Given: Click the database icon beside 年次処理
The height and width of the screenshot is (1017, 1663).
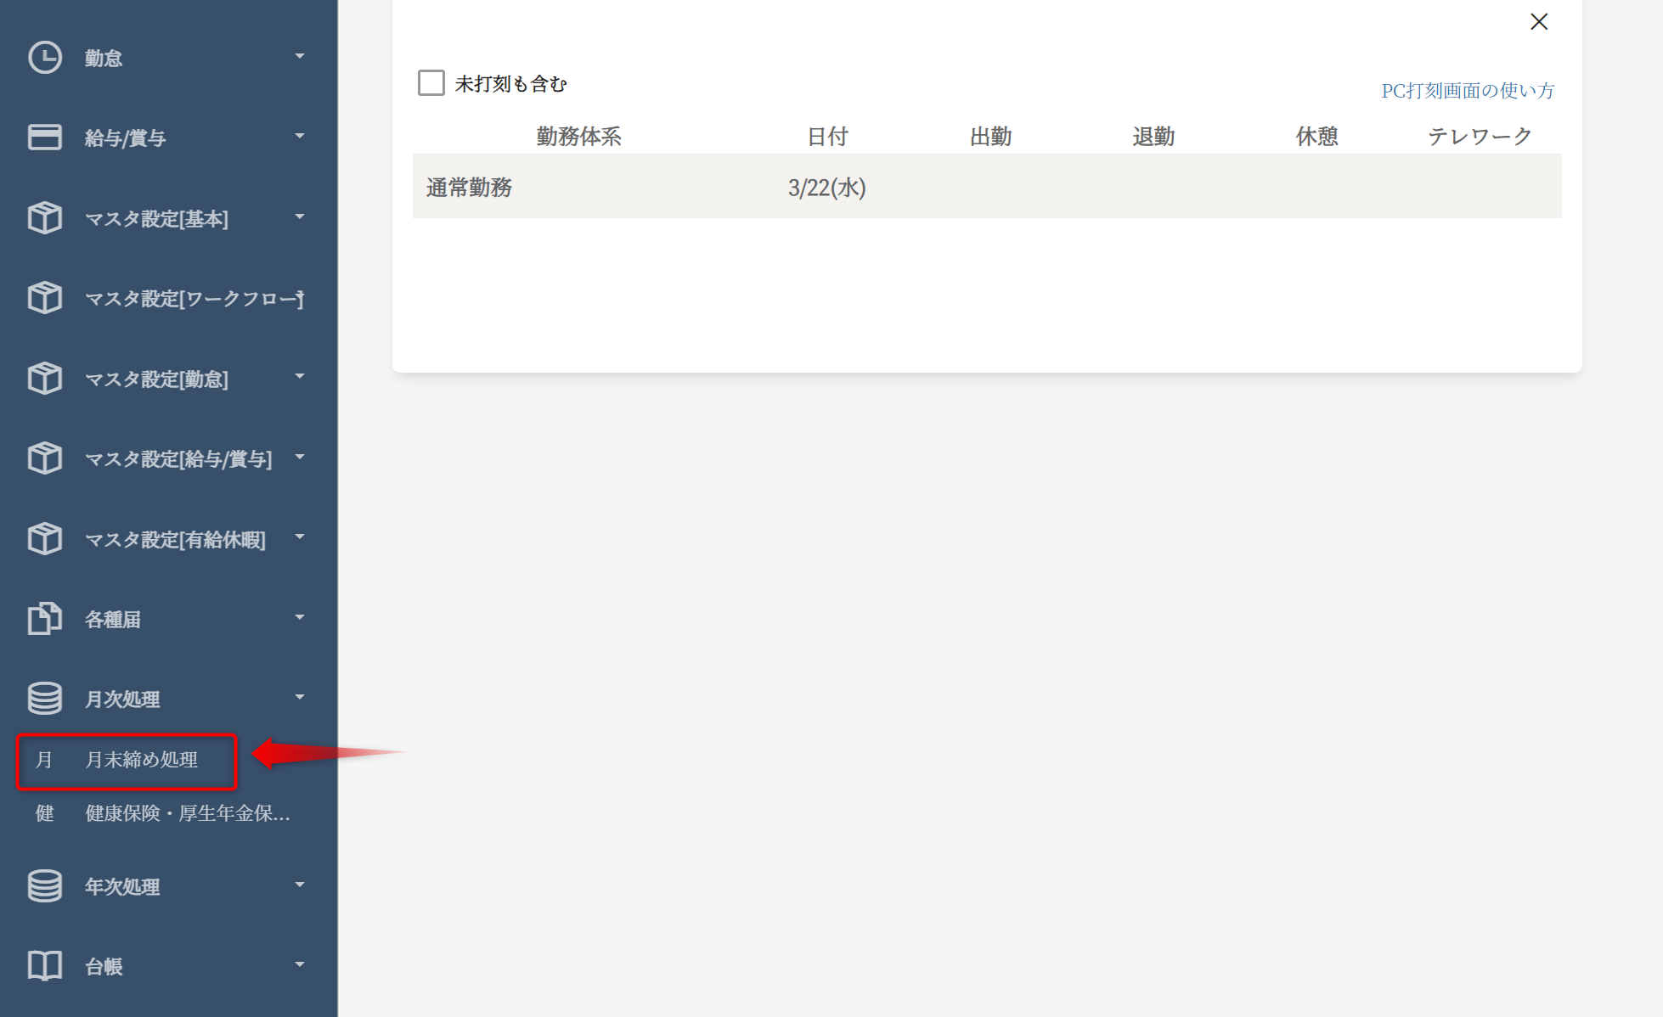Looking at the screenshot, I should click(44, 886).
